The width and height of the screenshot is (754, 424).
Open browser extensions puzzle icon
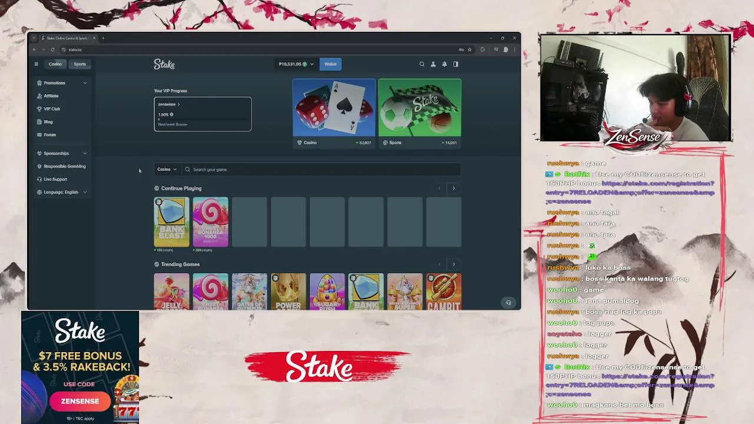coord(482,49)
